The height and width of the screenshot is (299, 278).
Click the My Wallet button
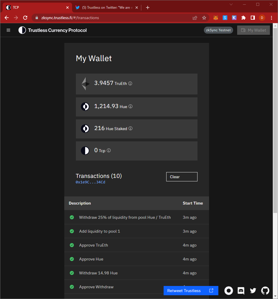pyautogui.click(x=253, y=30)
